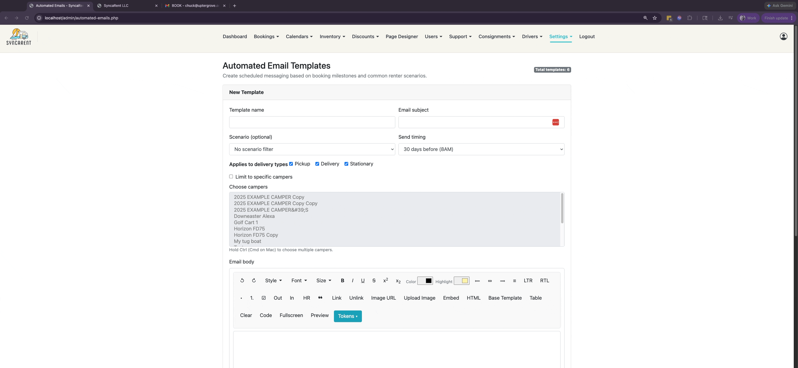Screen dimensions: 798x368
Task: Select Golf Cart 1 in campers list
Action: point(246,222)
